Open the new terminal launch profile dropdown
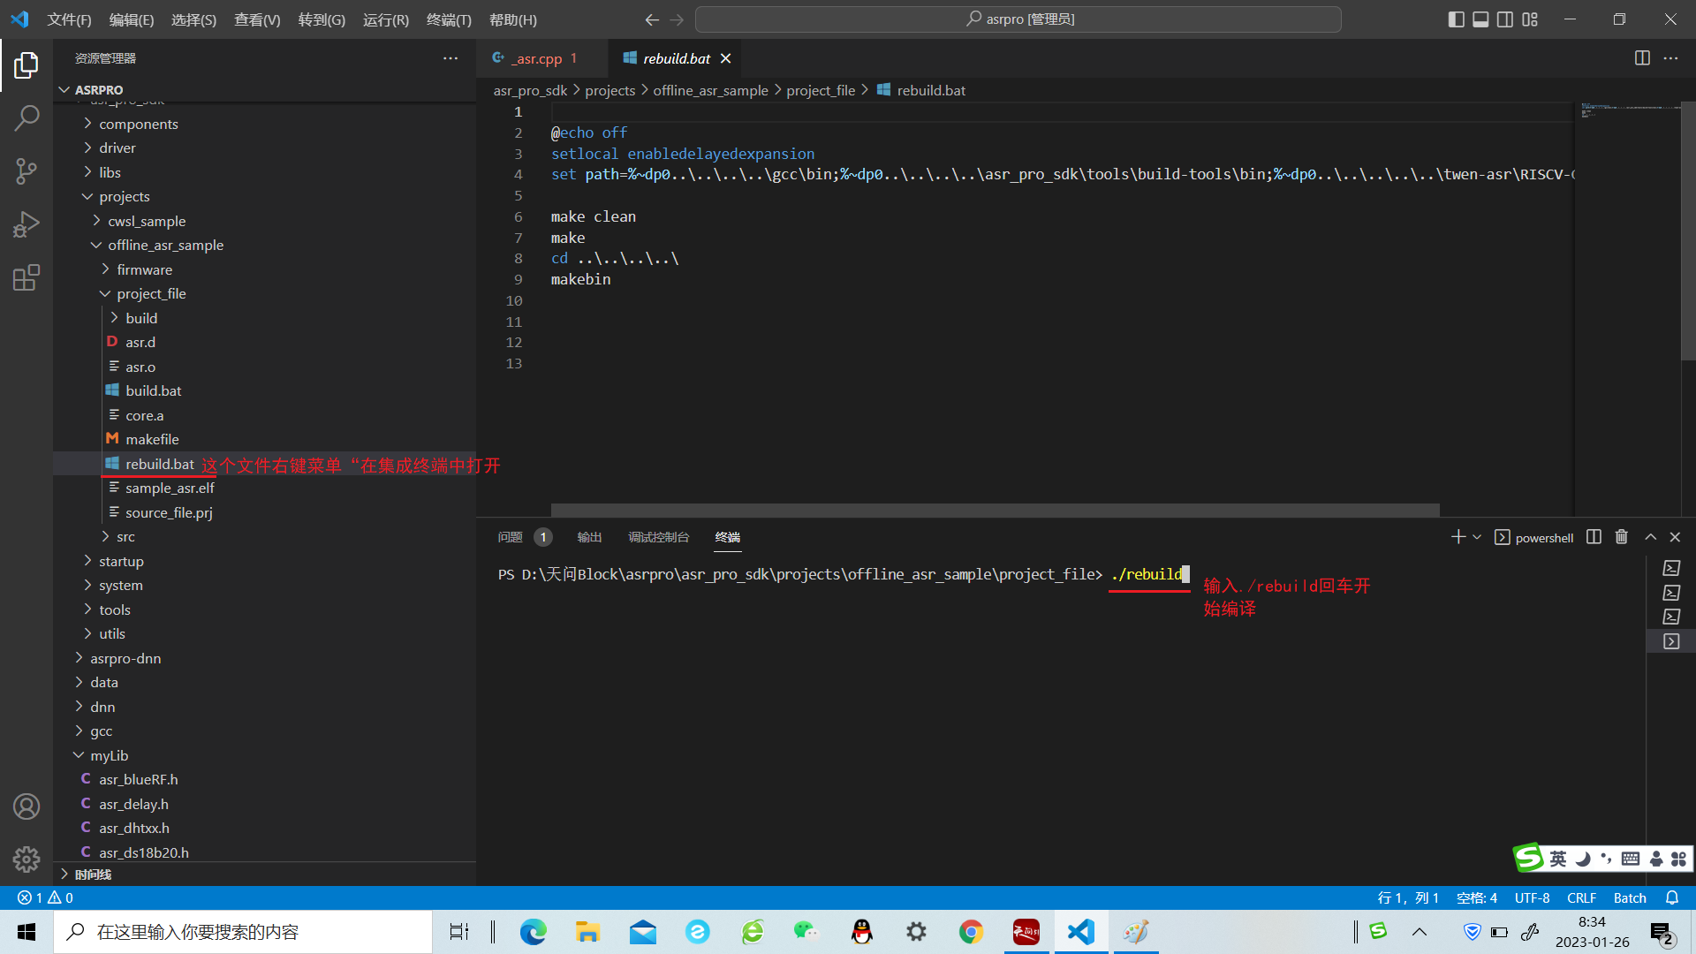The height and width of the screenshot is (954, 1696). 1477,537
